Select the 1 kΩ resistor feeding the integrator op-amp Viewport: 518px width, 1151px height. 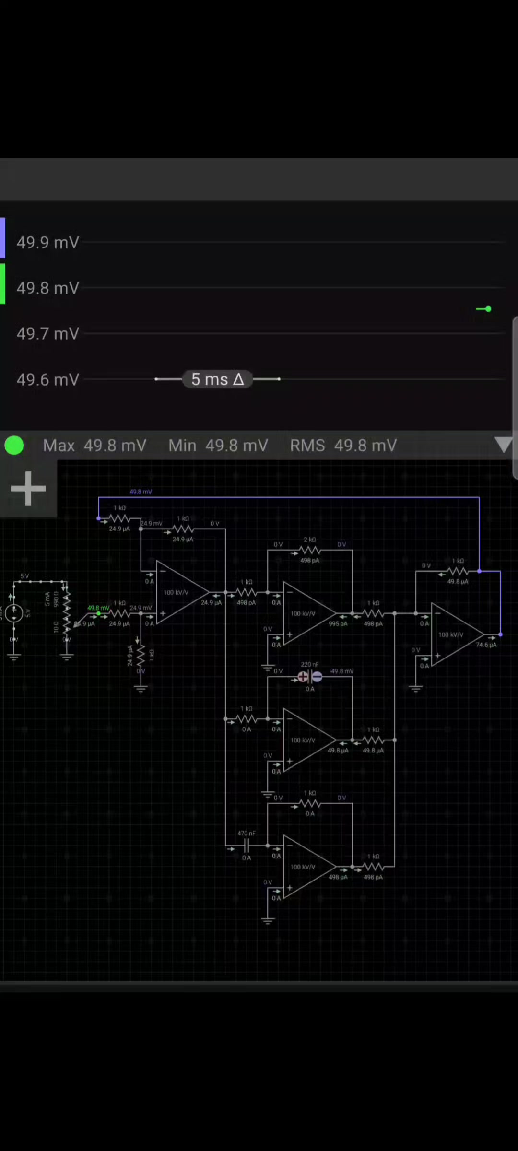(247, 719)
